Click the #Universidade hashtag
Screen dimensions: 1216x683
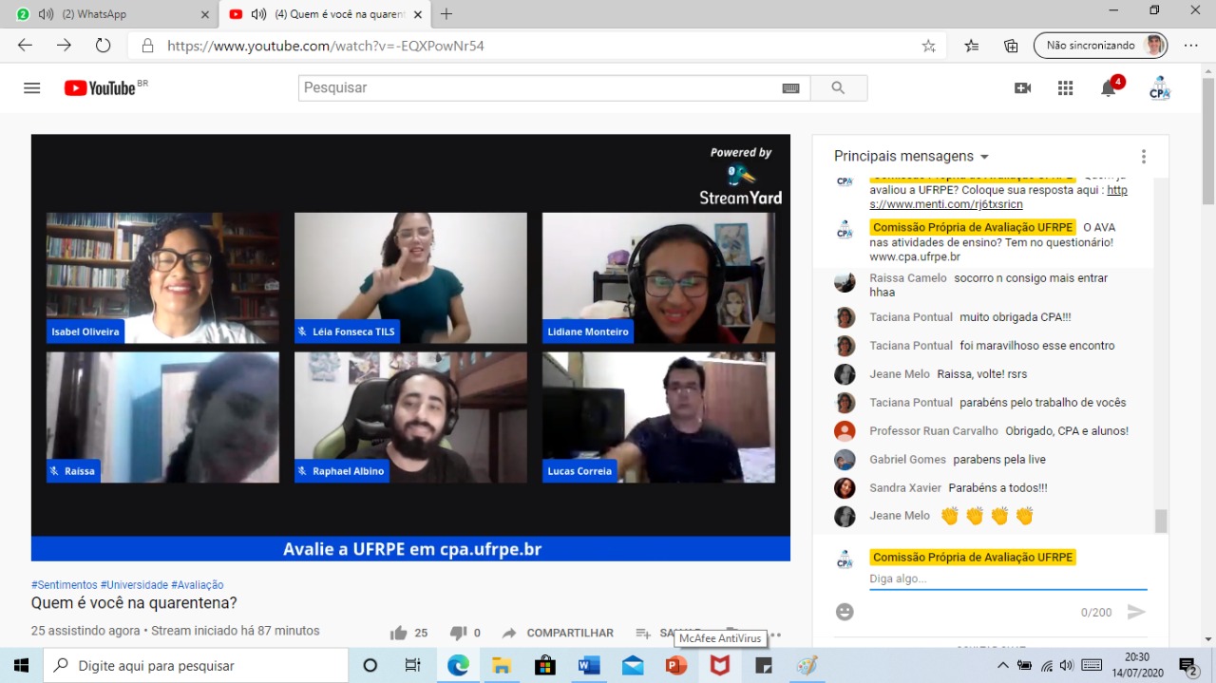134,585
